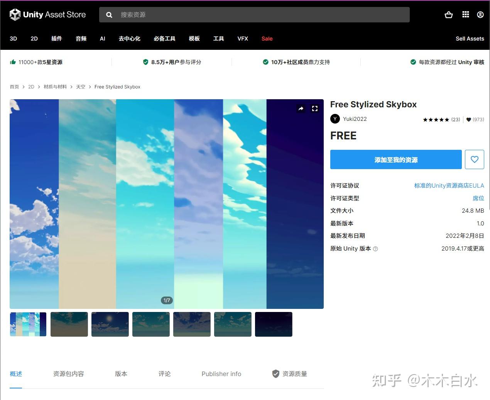Open the 模板 category in navigation
490x400 pixels.
tap(194, 39)
